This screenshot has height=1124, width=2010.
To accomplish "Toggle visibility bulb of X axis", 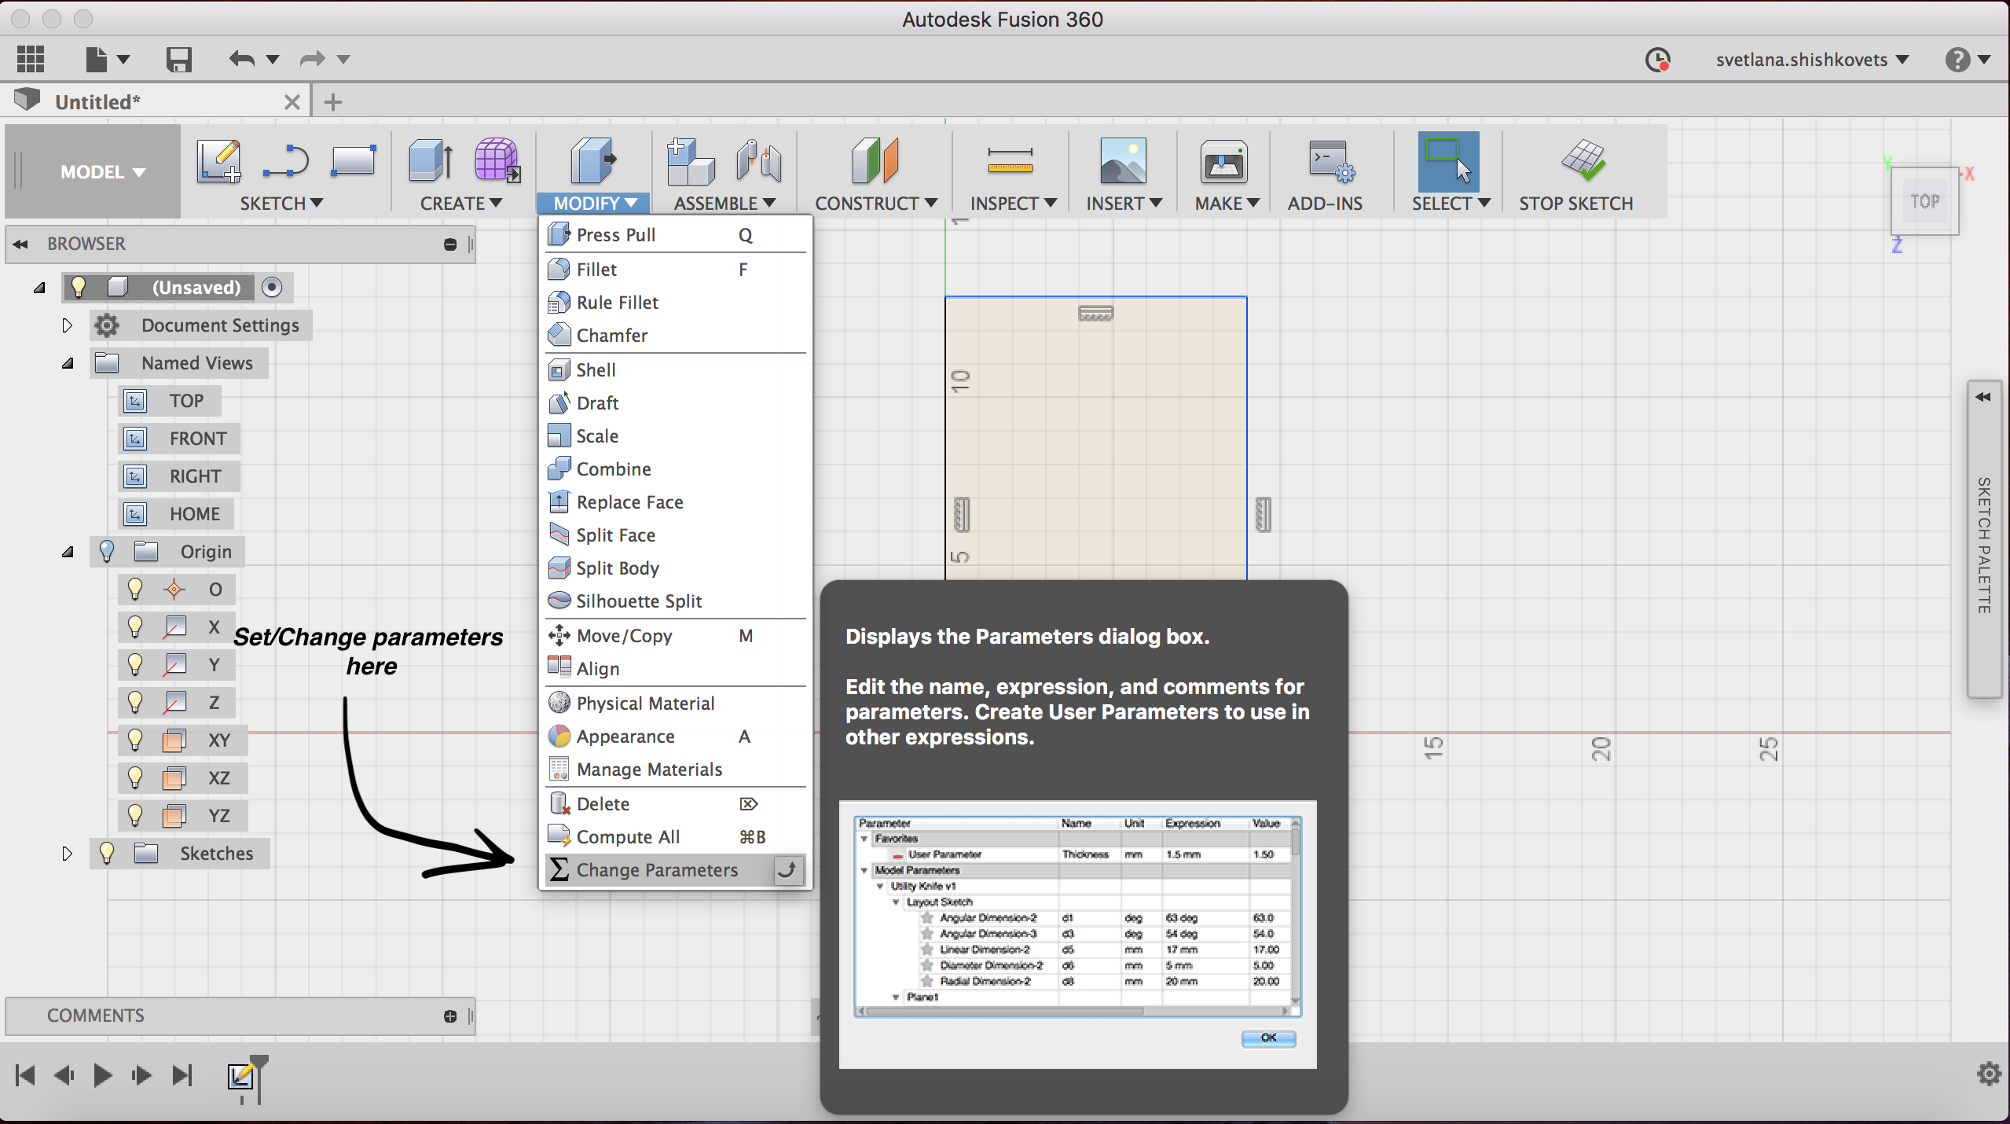I will 135,626.
